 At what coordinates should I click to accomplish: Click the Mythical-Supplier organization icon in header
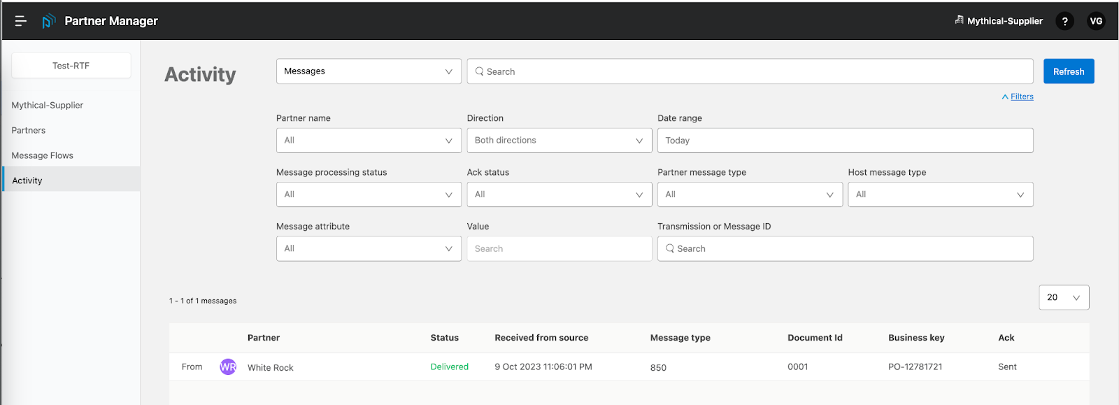pyautogui.click(x=959, y=20)
